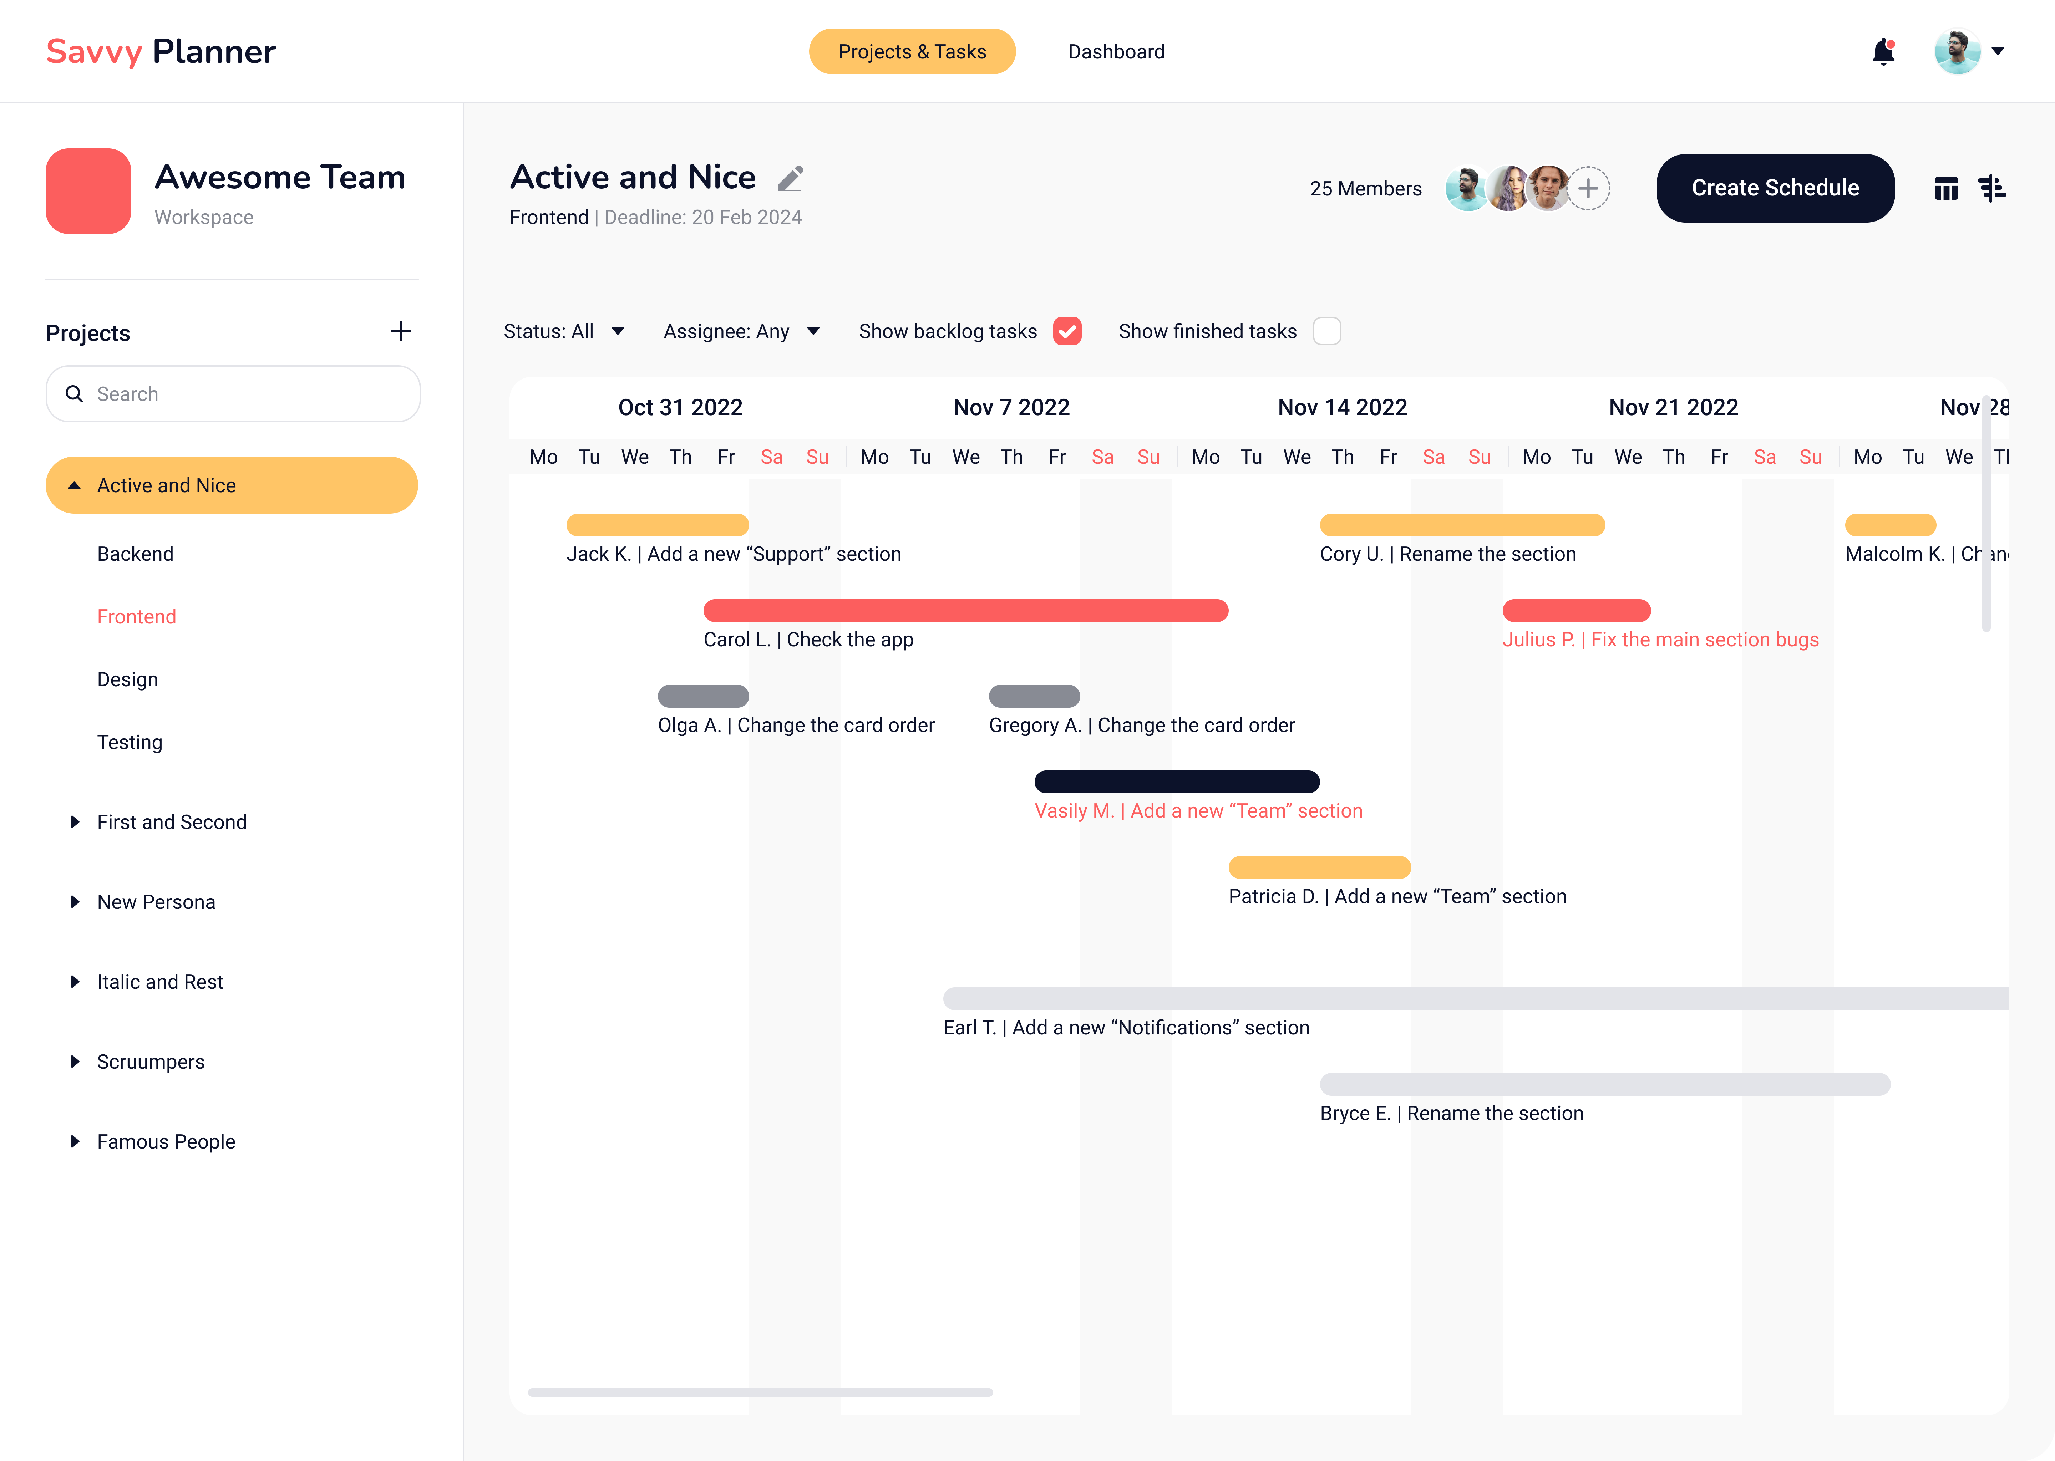
Task: Switch to the board columns view icon
Action: coord(1946,189)
